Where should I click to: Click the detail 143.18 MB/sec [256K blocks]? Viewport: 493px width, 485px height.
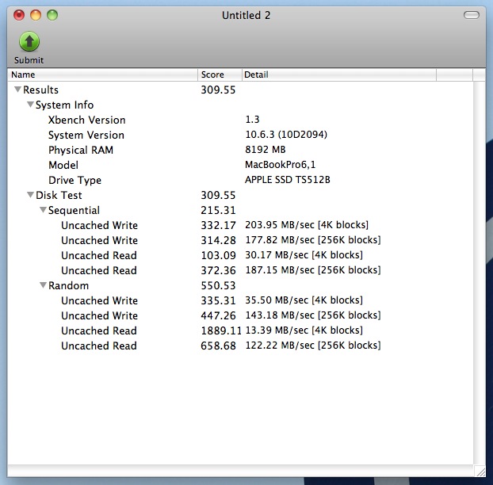click(313, 315)
